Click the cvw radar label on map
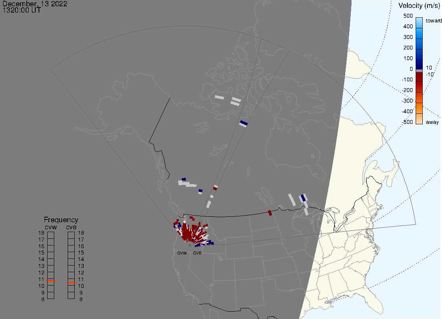Image resolution: width=442 pixels, height=319 pixels. tap(182, 253)
